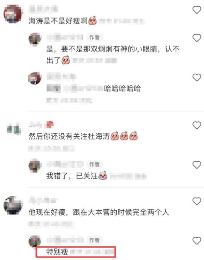Open the author's avatar beside the 炯炯有神 reply
The image size is (204, 260).
(35, 39)
